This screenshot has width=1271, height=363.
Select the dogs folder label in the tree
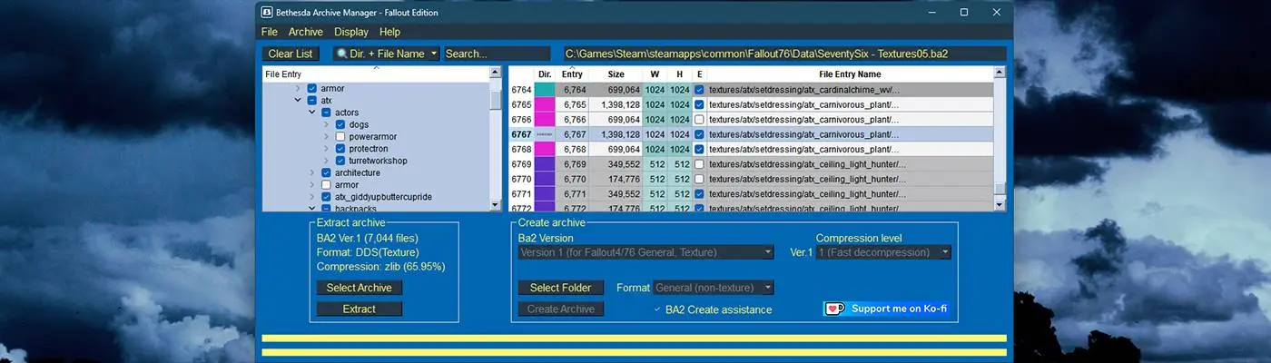359,124
